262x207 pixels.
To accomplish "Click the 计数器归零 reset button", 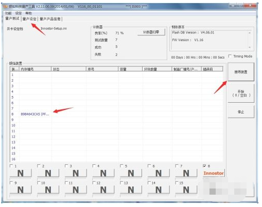I will [151, 32].
